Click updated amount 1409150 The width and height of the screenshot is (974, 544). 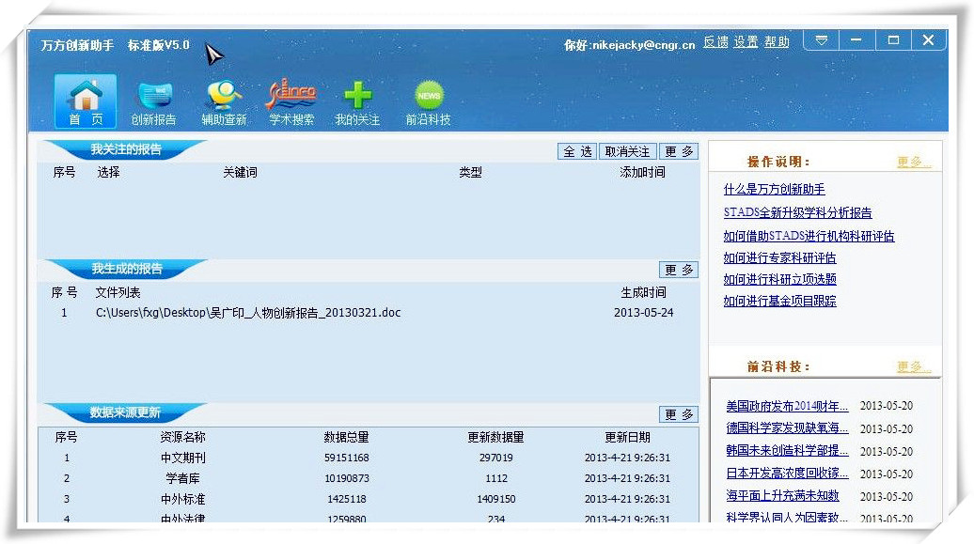(495, 499)
